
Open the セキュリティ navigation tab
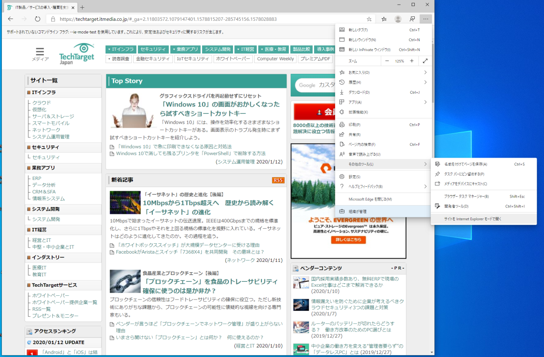click(x=153, y=49)
